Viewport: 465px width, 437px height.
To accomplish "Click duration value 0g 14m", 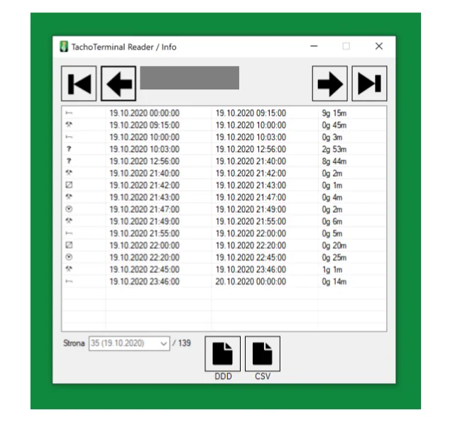I will 334,282.
